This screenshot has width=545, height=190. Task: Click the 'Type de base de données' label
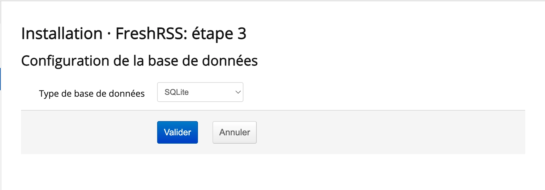point(92,93)
